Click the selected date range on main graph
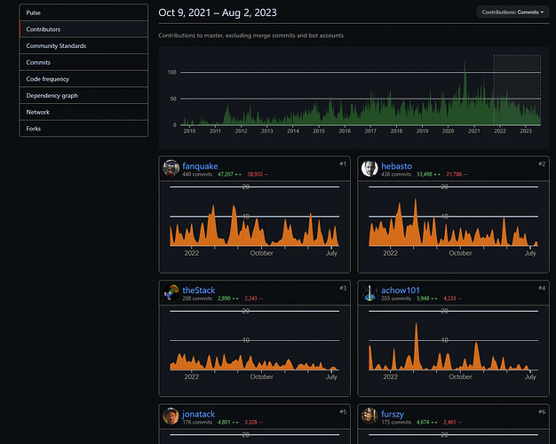This screenshot has width=556, height=444. (x=517, y=90)
